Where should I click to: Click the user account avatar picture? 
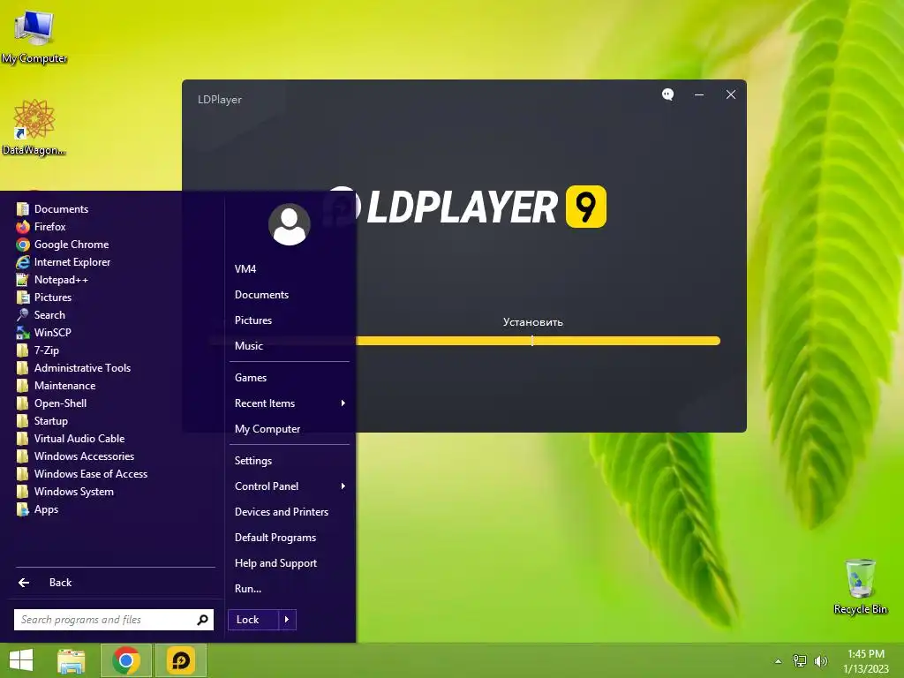[x=289, y=224]
